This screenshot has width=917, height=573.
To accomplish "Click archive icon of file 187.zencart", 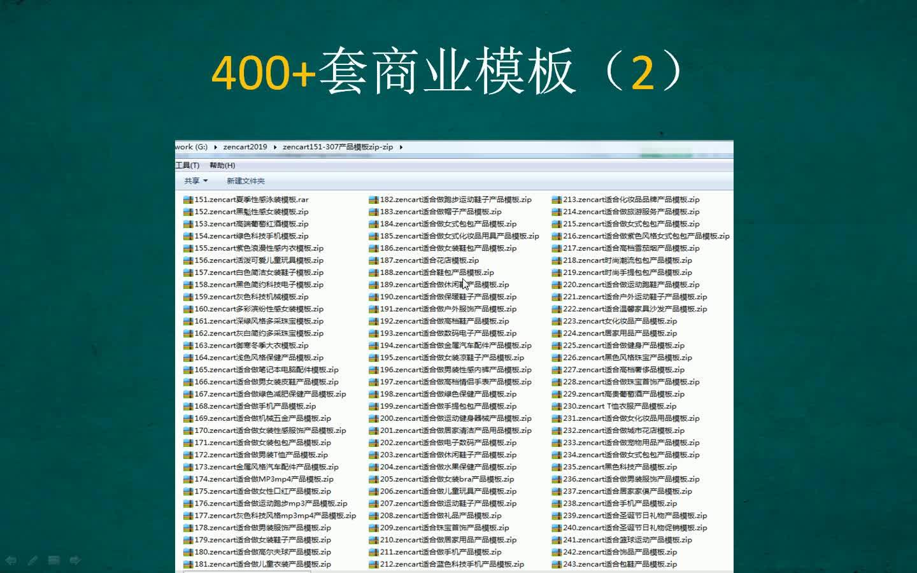I will [x=374, y=260].
